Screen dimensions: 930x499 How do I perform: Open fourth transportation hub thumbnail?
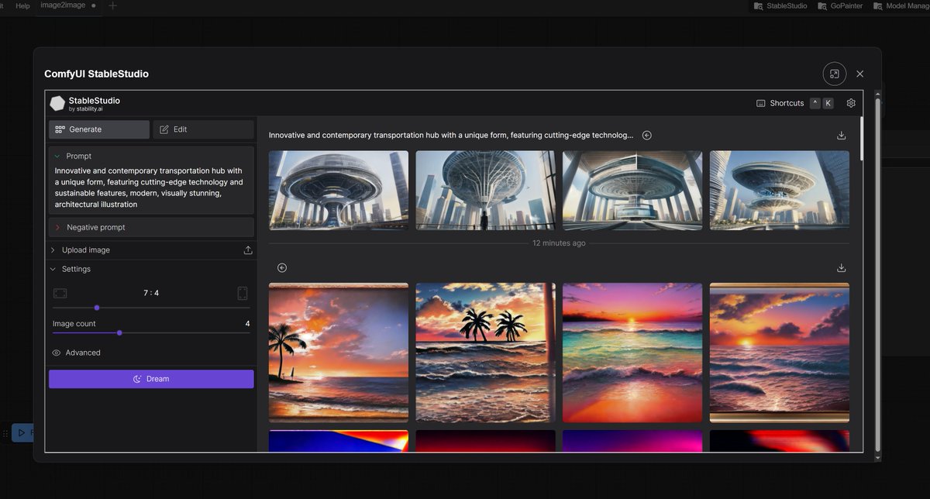coord(780,190)
